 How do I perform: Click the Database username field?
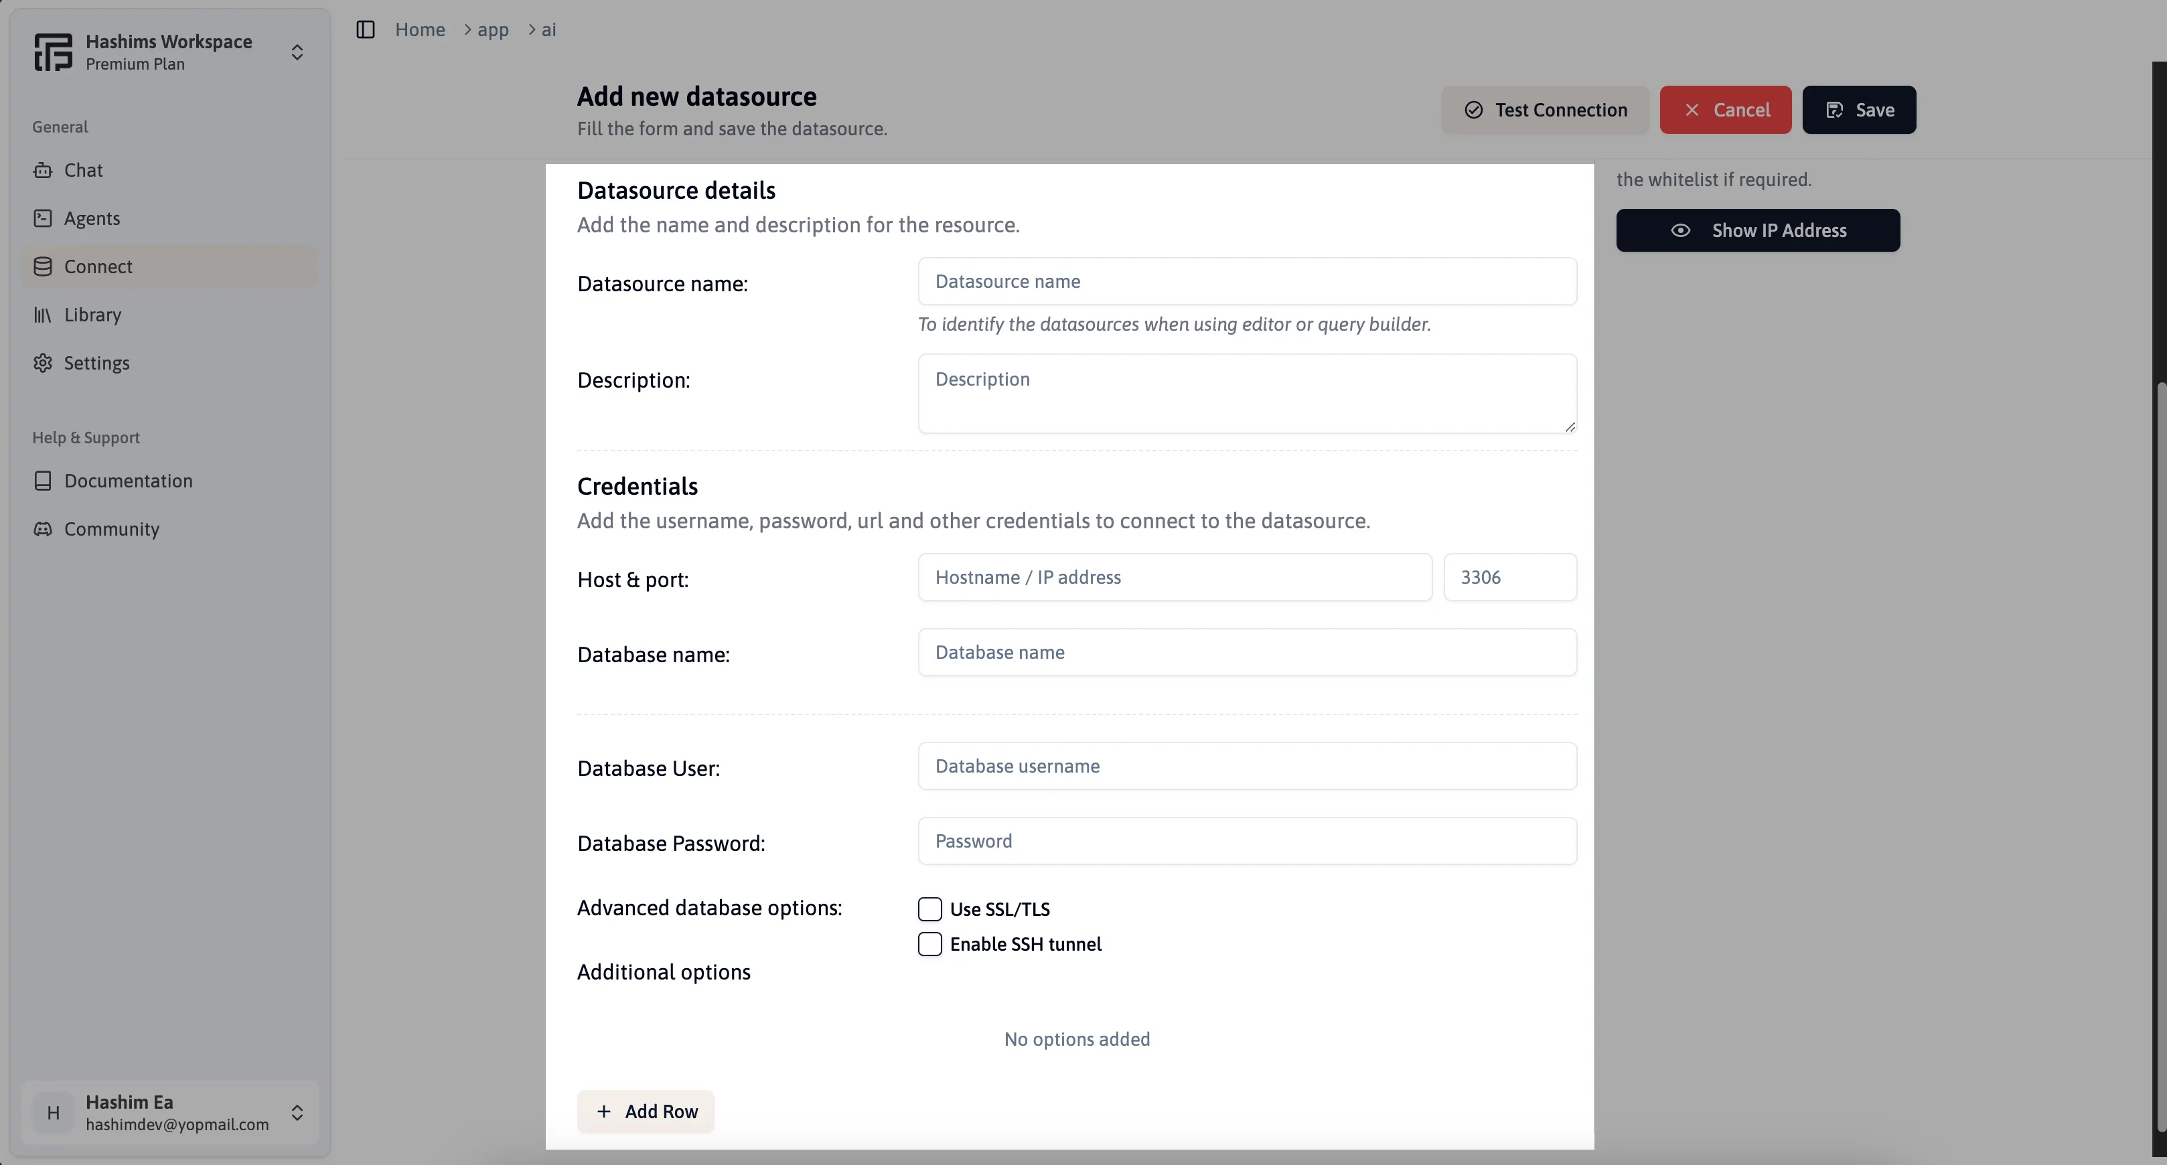(1248, 767)
